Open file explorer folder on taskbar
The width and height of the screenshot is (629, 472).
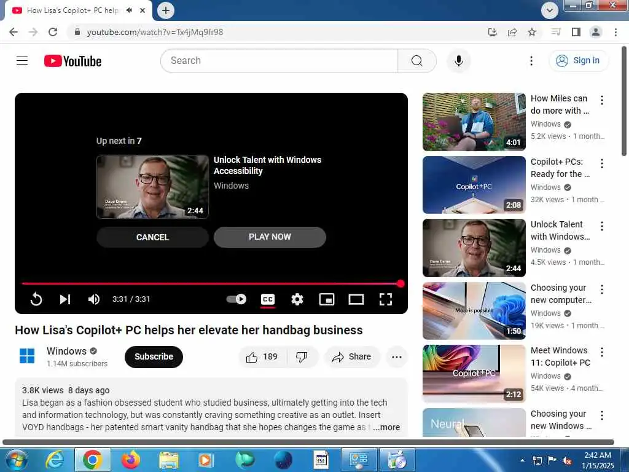[x=168, y=460]
